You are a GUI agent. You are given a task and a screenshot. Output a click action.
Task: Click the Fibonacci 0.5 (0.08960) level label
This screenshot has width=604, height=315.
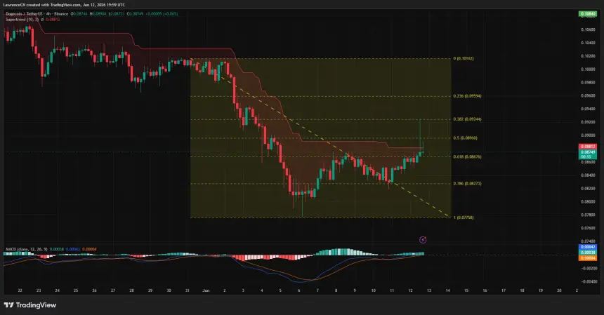[466, 138]
